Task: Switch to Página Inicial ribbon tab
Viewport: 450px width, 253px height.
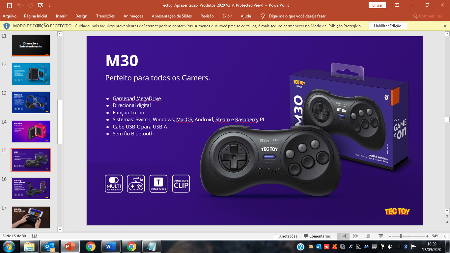Action: coord(36,16)
